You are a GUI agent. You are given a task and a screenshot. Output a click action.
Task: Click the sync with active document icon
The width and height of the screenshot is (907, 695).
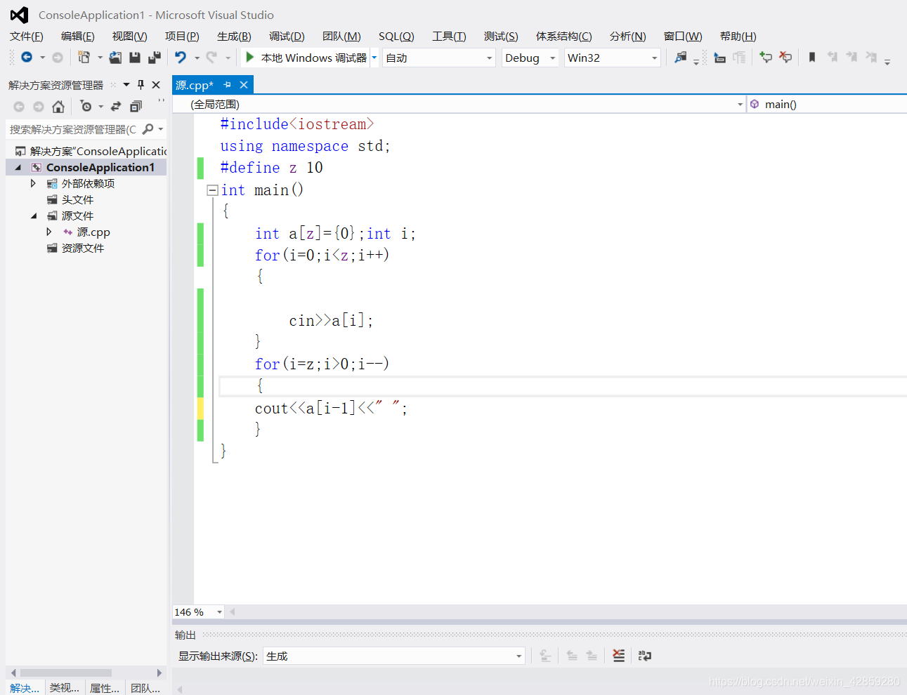coord(116,107)
